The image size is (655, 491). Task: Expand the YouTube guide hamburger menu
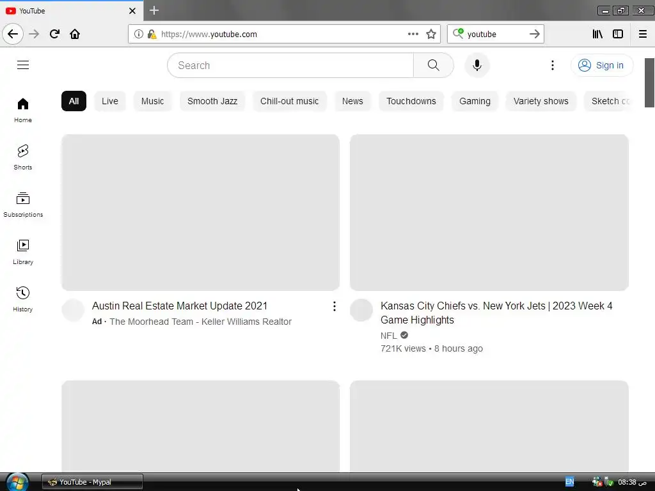click(x=23, y=65)
